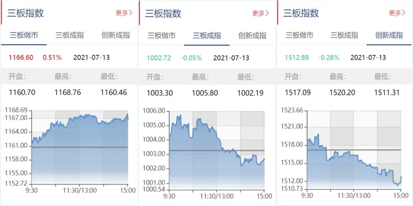Switch to 三板做市 tab in the 1002.72 panel
413x206 pixels.
point(161,35)
